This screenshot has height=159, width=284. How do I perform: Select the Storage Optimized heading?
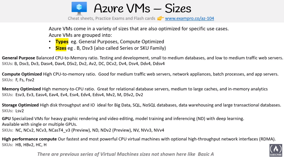pyautogui.click(x=20, y=105)
